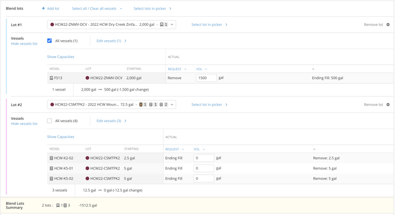Hide vessels list under Lot #1
This screenshot has height=215, width=395.
click(x=24, y=44)
